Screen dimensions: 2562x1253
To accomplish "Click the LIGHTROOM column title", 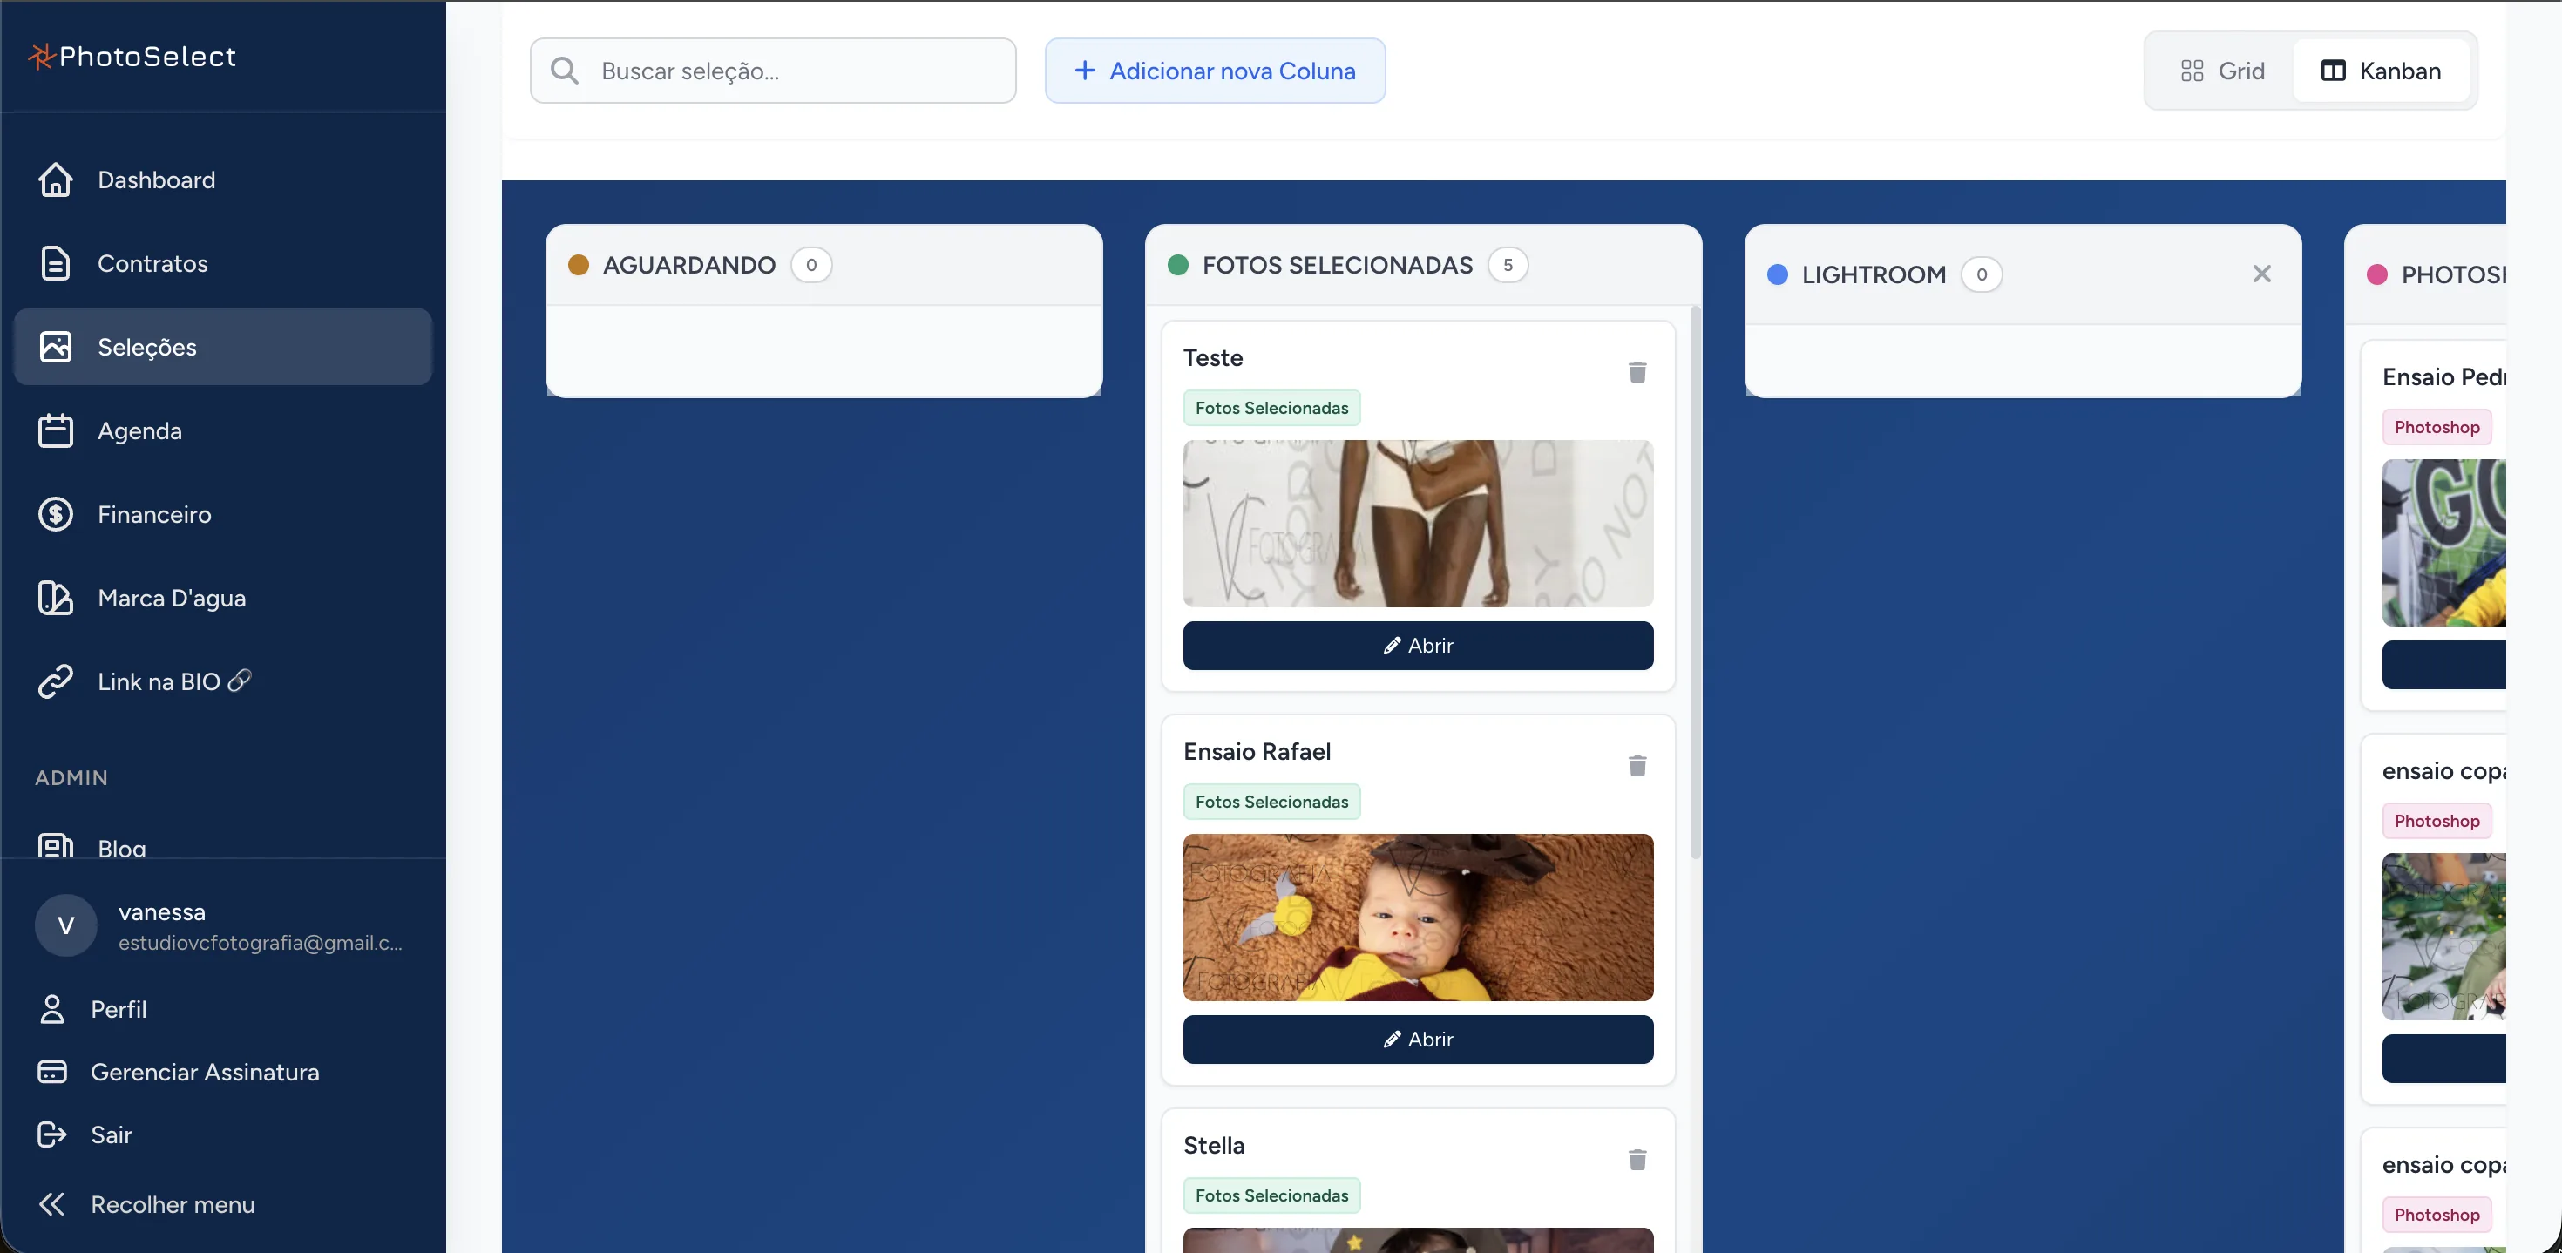I will click(1873, 274).
